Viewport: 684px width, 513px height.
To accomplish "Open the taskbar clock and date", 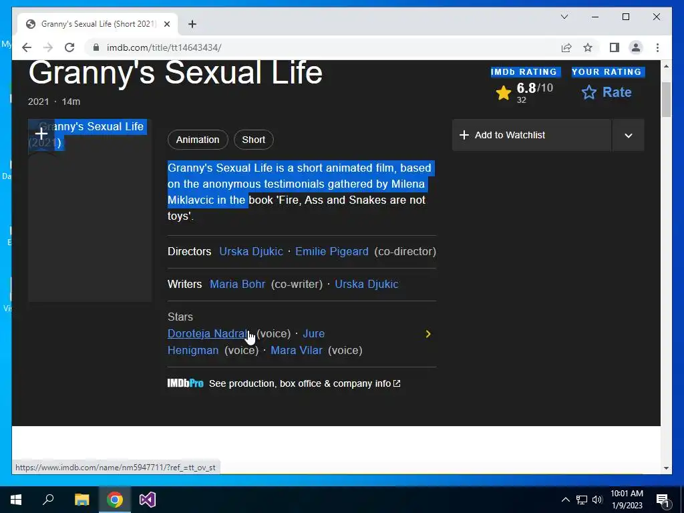I will [627, 500].
